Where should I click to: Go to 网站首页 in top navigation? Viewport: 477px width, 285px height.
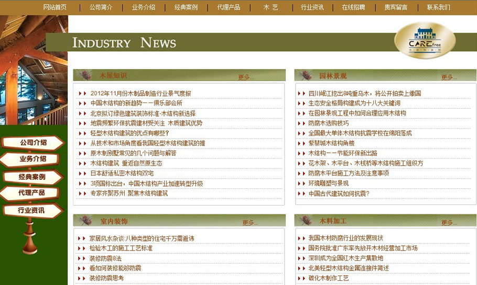click(x=55, y=7)
